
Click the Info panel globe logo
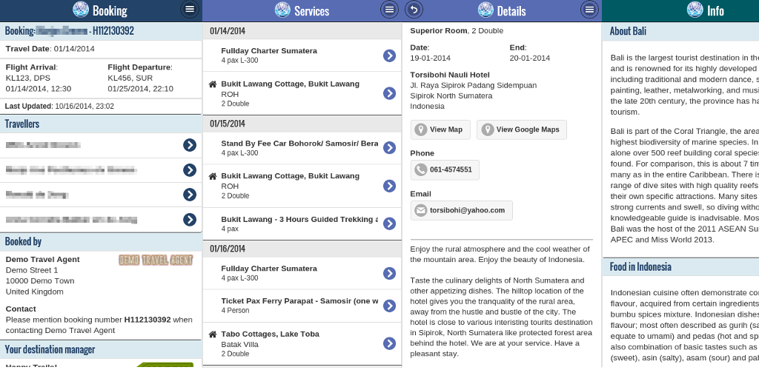(695, 10)
